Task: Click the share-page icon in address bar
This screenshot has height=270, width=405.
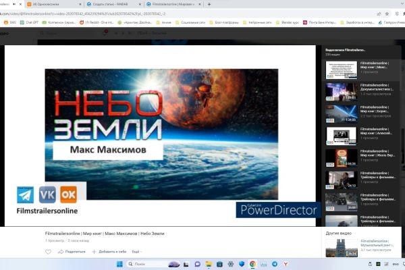Action: pos(379,13)
